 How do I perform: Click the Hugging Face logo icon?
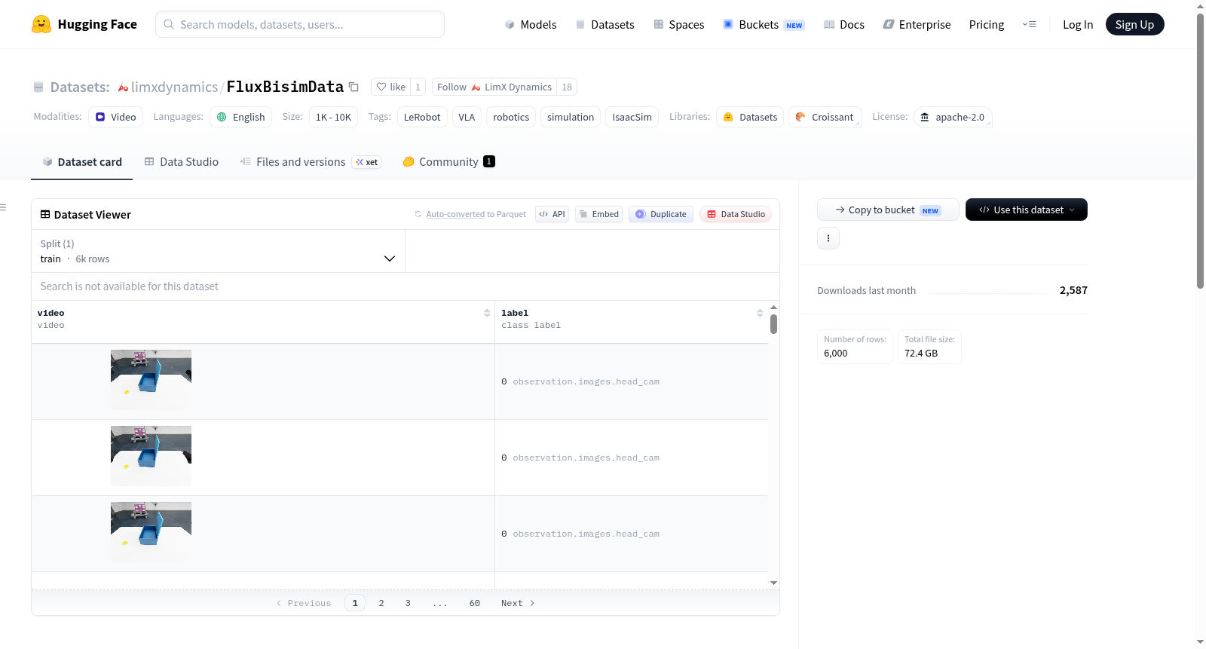coord(41,24)
